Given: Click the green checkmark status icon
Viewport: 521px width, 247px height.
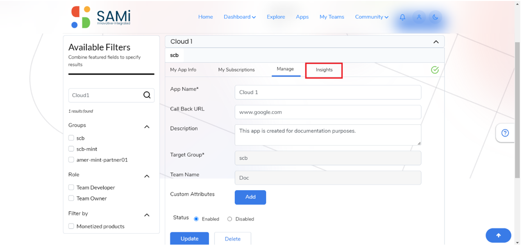Looking at the screenshot, I should (434, 70).
